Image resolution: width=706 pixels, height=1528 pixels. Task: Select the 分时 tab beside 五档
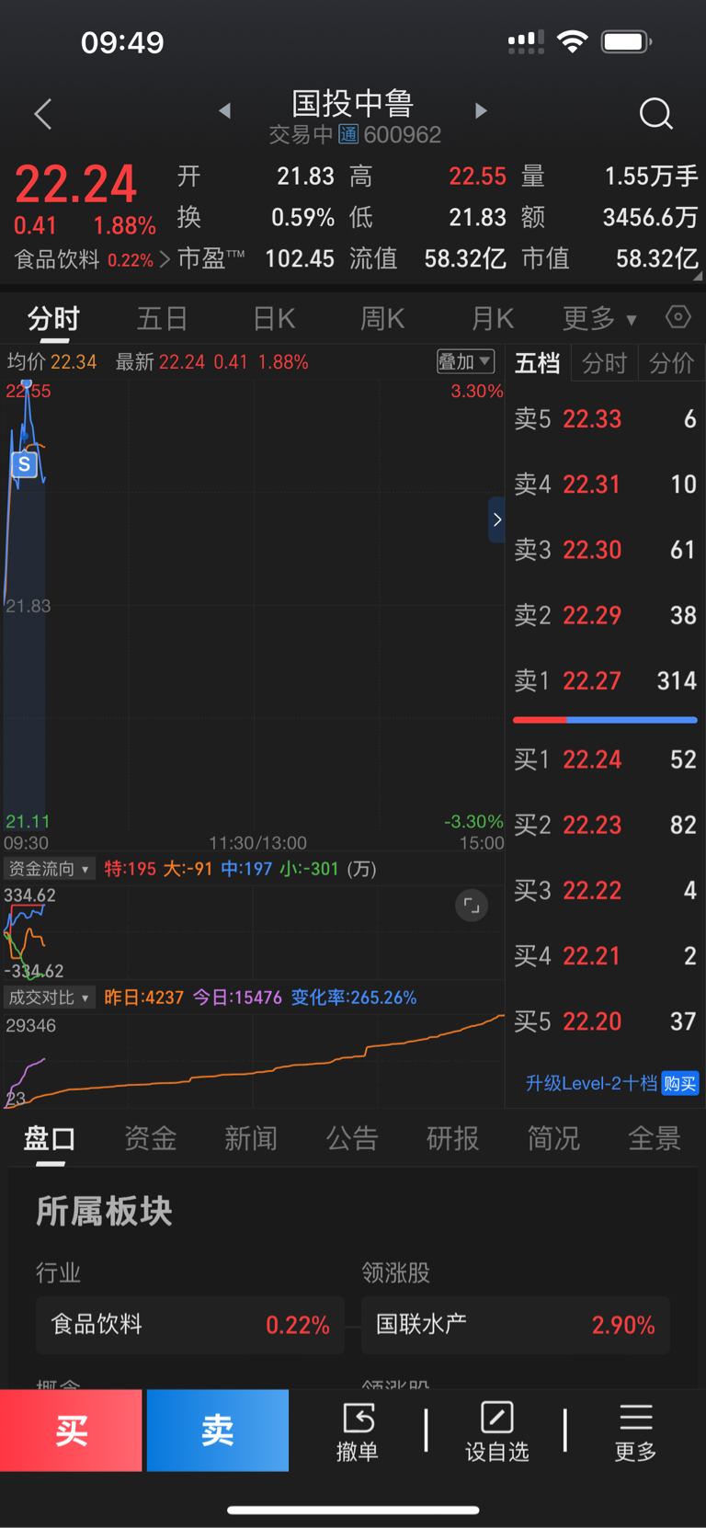point(604,363)
